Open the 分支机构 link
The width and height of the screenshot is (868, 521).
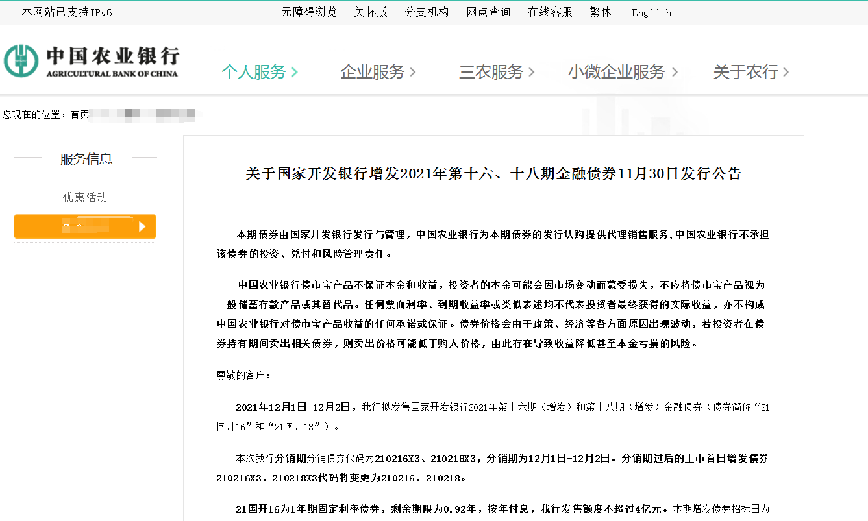(427, 12)
